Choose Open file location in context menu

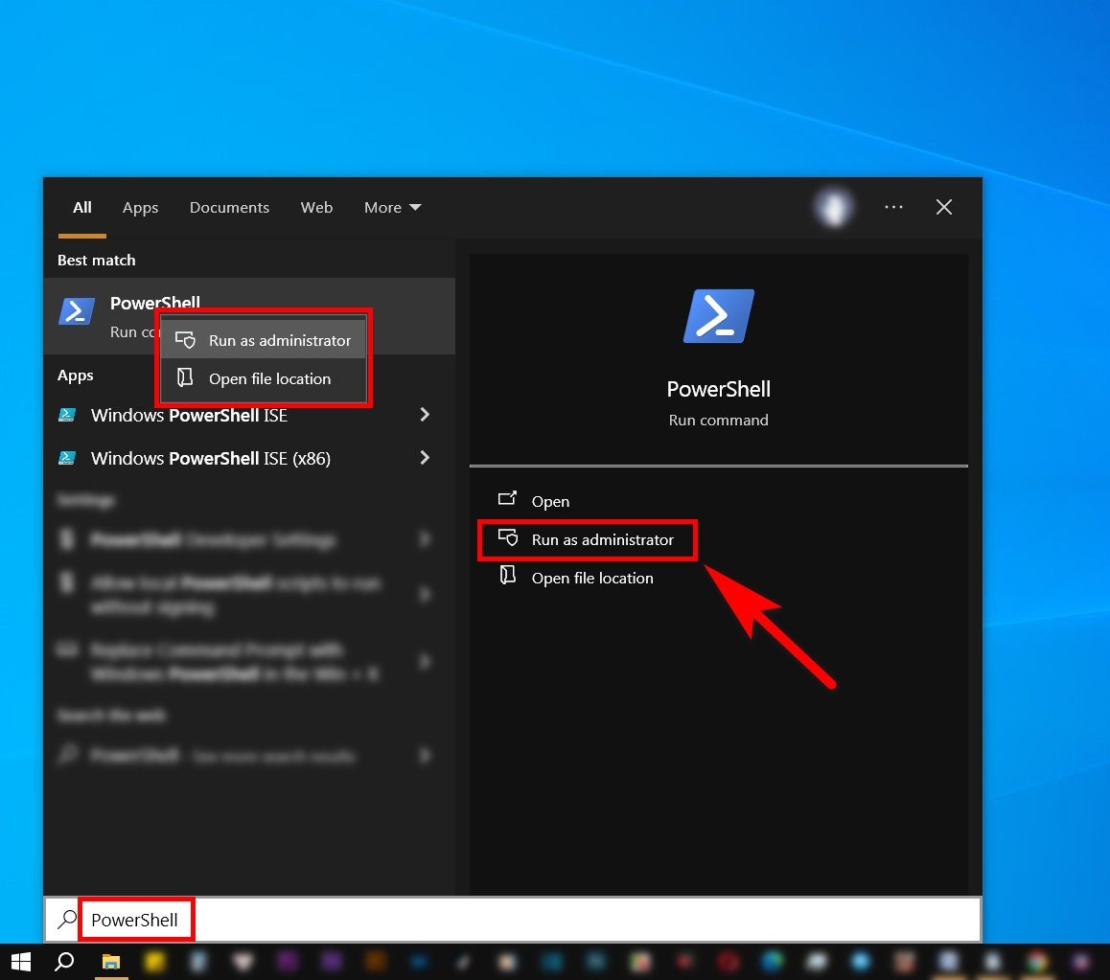coord(264,378)
